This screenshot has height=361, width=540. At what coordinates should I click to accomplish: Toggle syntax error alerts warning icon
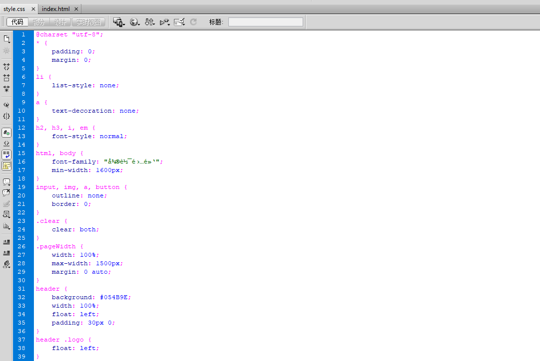pos(6,166)
